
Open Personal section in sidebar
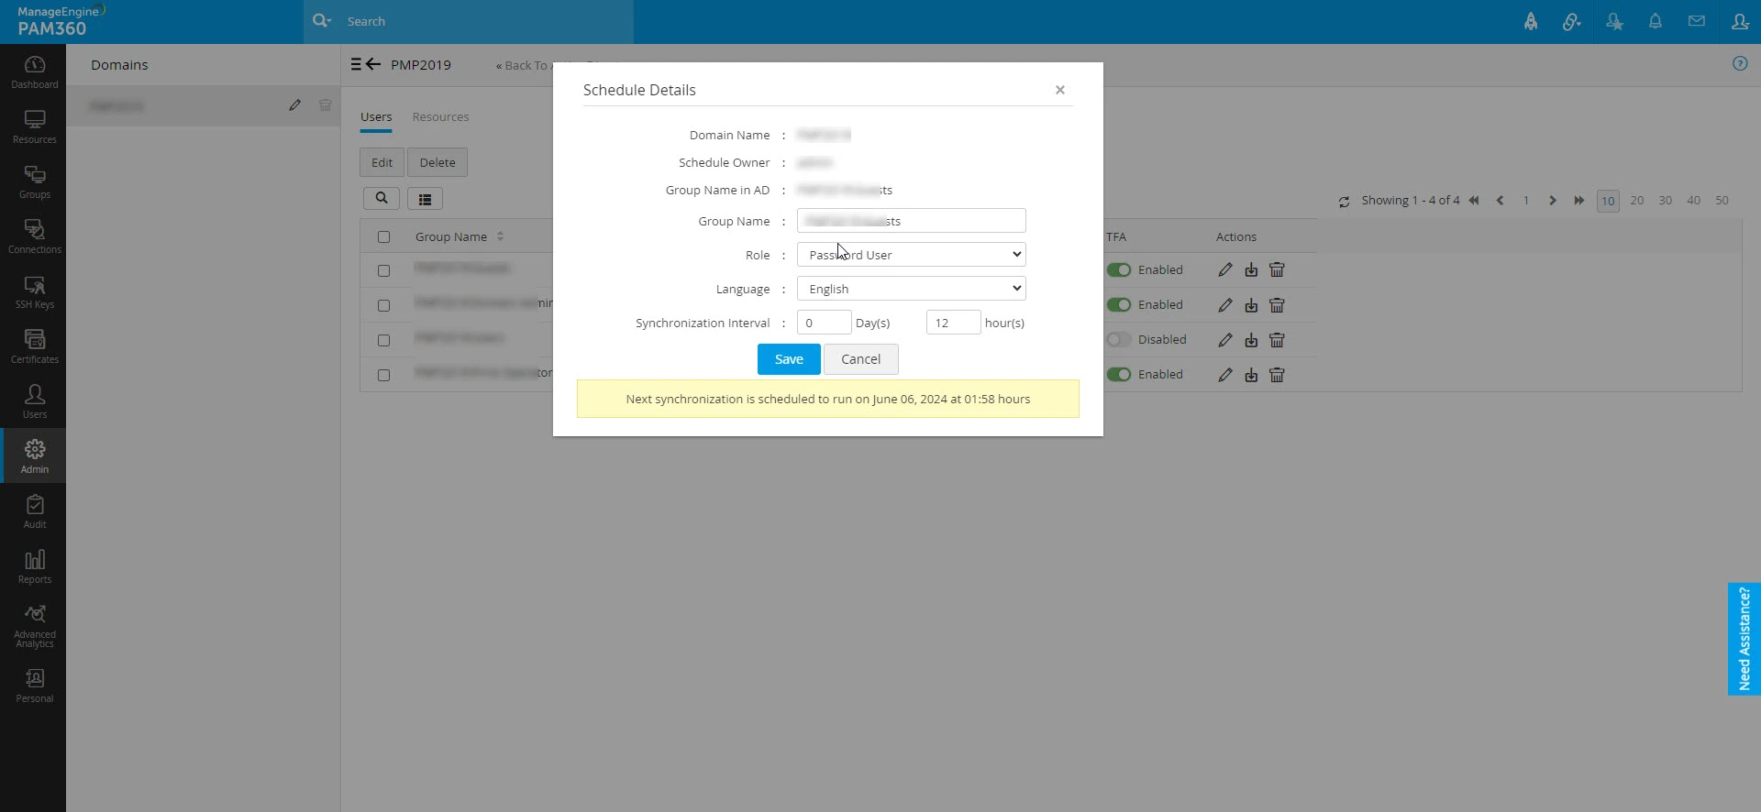[34, 686]
